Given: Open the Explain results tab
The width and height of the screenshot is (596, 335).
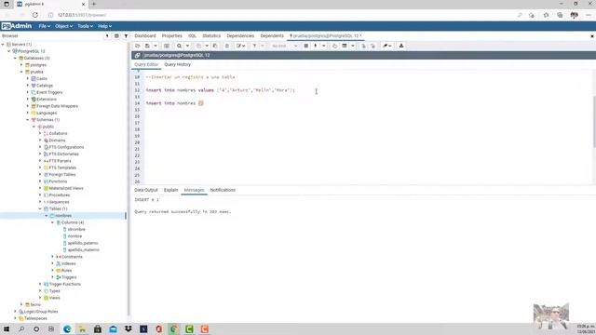Looking at the screenshot, I should click(x=171, y=190).
